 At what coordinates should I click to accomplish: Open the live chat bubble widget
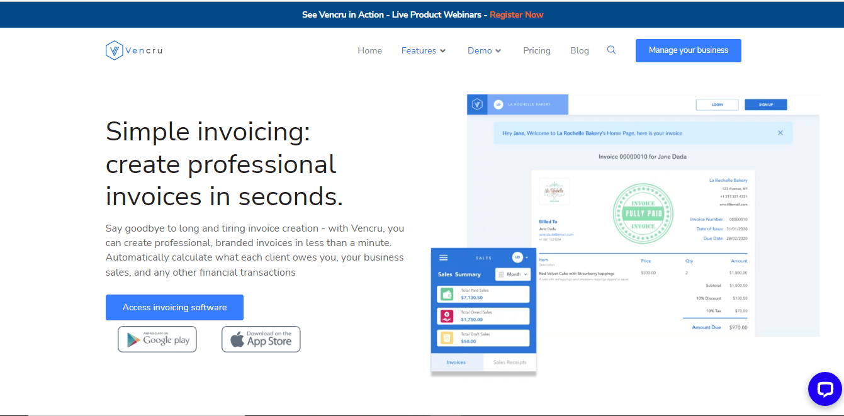pos(824,389)
